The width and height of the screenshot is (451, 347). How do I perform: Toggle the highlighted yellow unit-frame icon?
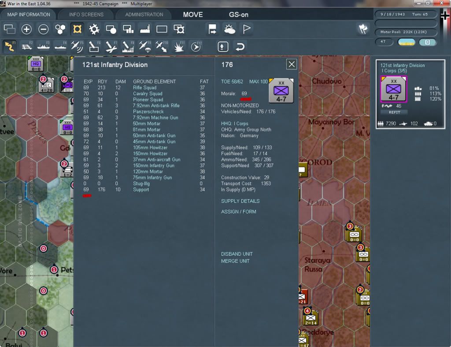point(77,29)
